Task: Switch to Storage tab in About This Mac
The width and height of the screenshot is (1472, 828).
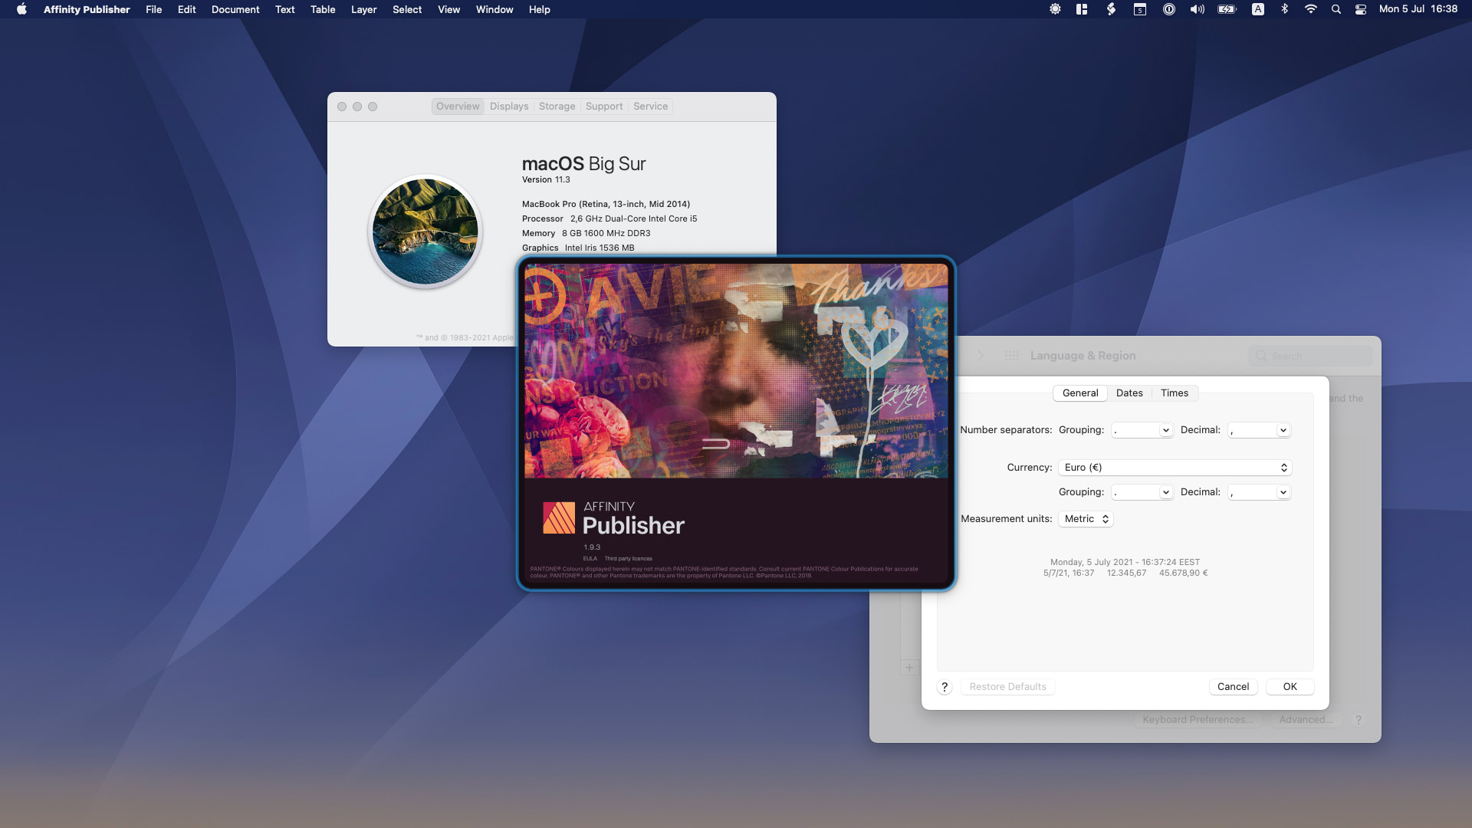Action: pyautogui.click(x=557, y=107)
